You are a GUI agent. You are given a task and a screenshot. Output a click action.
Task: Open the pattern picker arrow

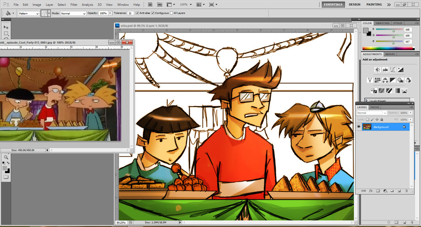pyautogui.click(x=49, y=13)
